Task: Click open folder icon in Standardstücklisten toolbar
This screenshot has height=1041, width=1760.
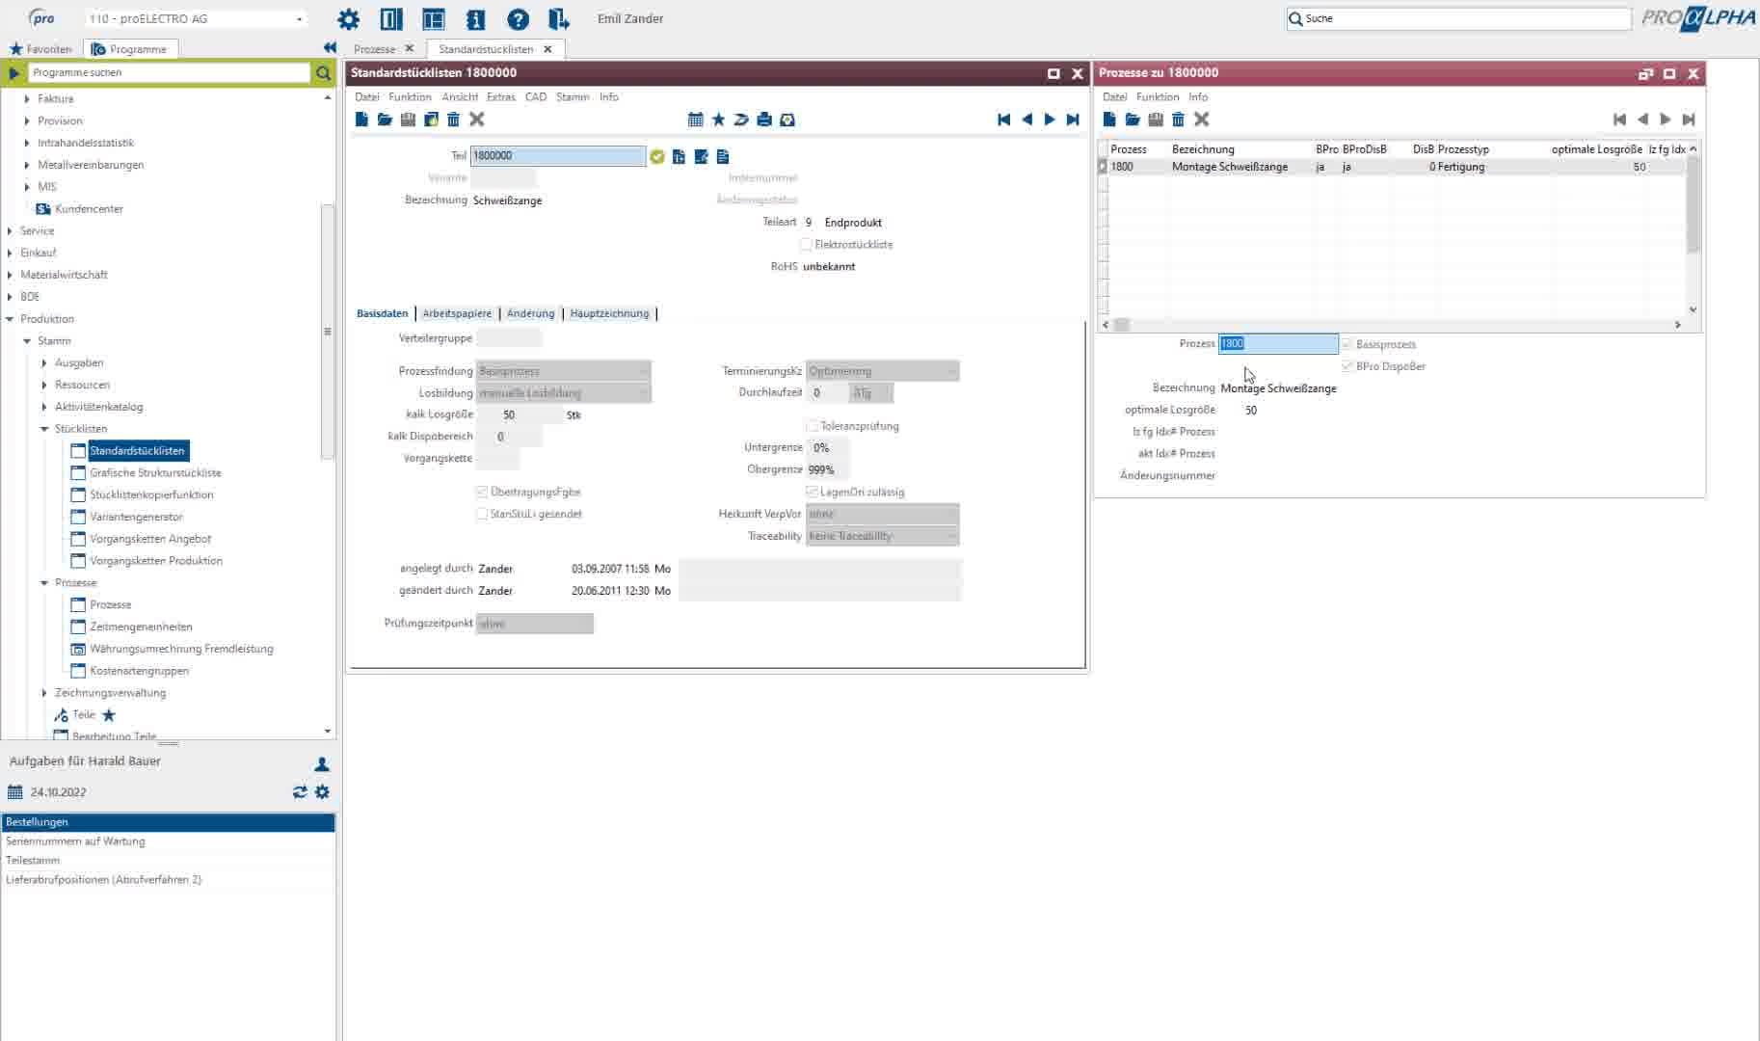Action: click(x=385, y=120)
